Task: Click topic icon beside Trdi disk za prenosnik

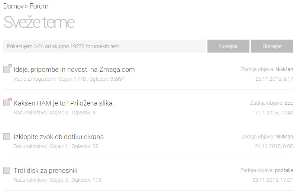Action: pyautogui.click(x=7, y=170)
